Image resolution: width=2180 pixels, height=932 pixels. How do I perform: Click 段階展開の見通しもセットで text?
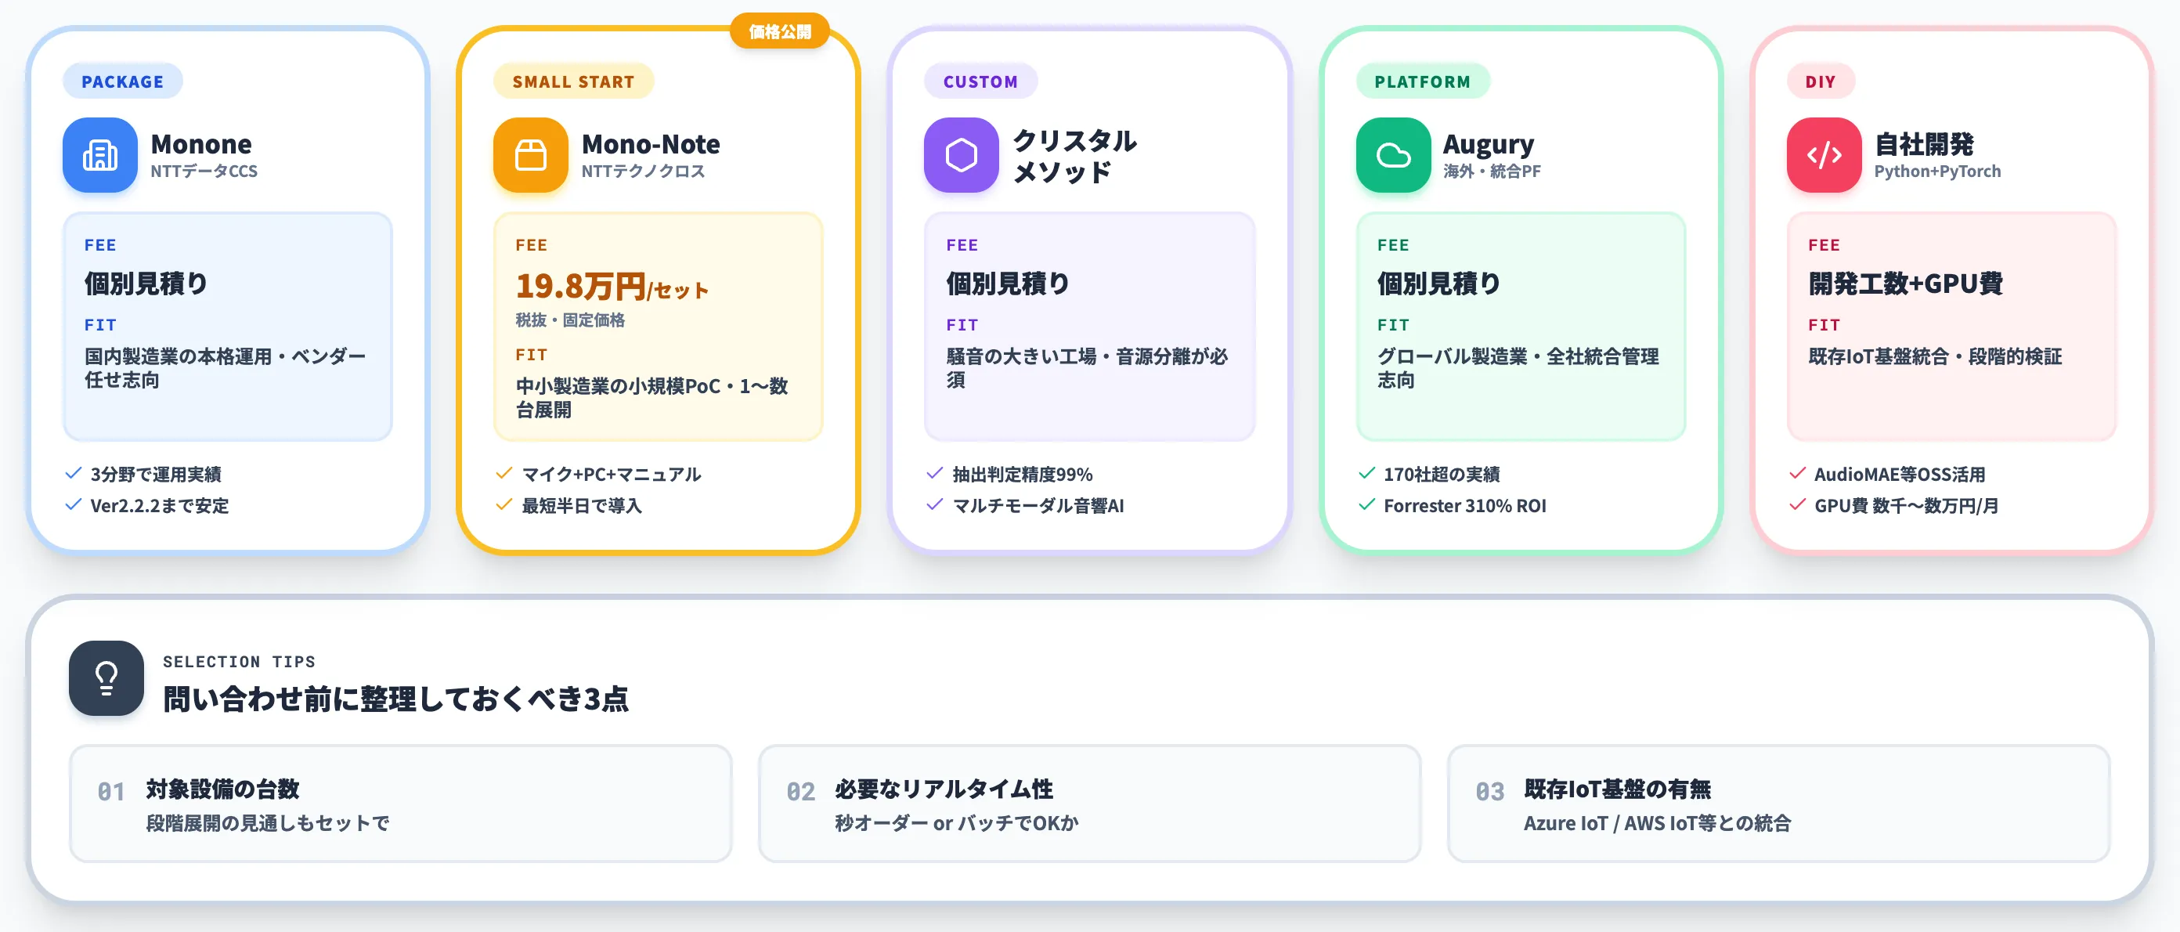point(269,823)
